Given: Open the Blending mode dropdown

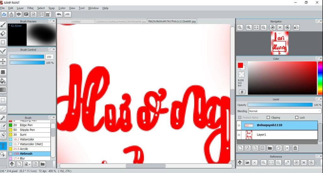Looking at the screenshot, I should click(285, 111).
